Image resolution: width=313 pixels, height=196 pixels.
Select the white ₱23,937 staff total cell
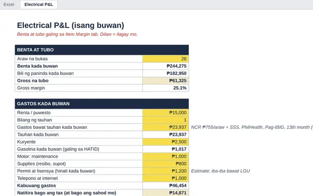(x=165, y=135)
